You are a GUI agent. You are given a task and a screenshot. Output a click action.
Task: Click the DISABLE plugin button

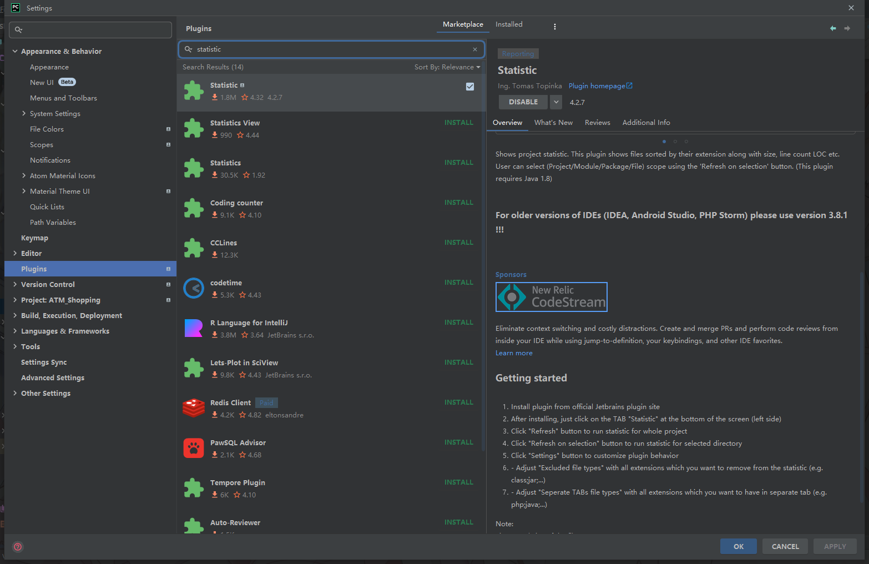(x=523, y=102)
